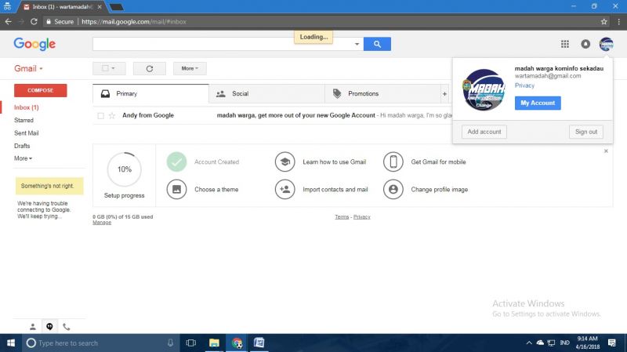The image size is (627, 352).
Task: Open Hangouts conversations icon
Action: (49, 327)
